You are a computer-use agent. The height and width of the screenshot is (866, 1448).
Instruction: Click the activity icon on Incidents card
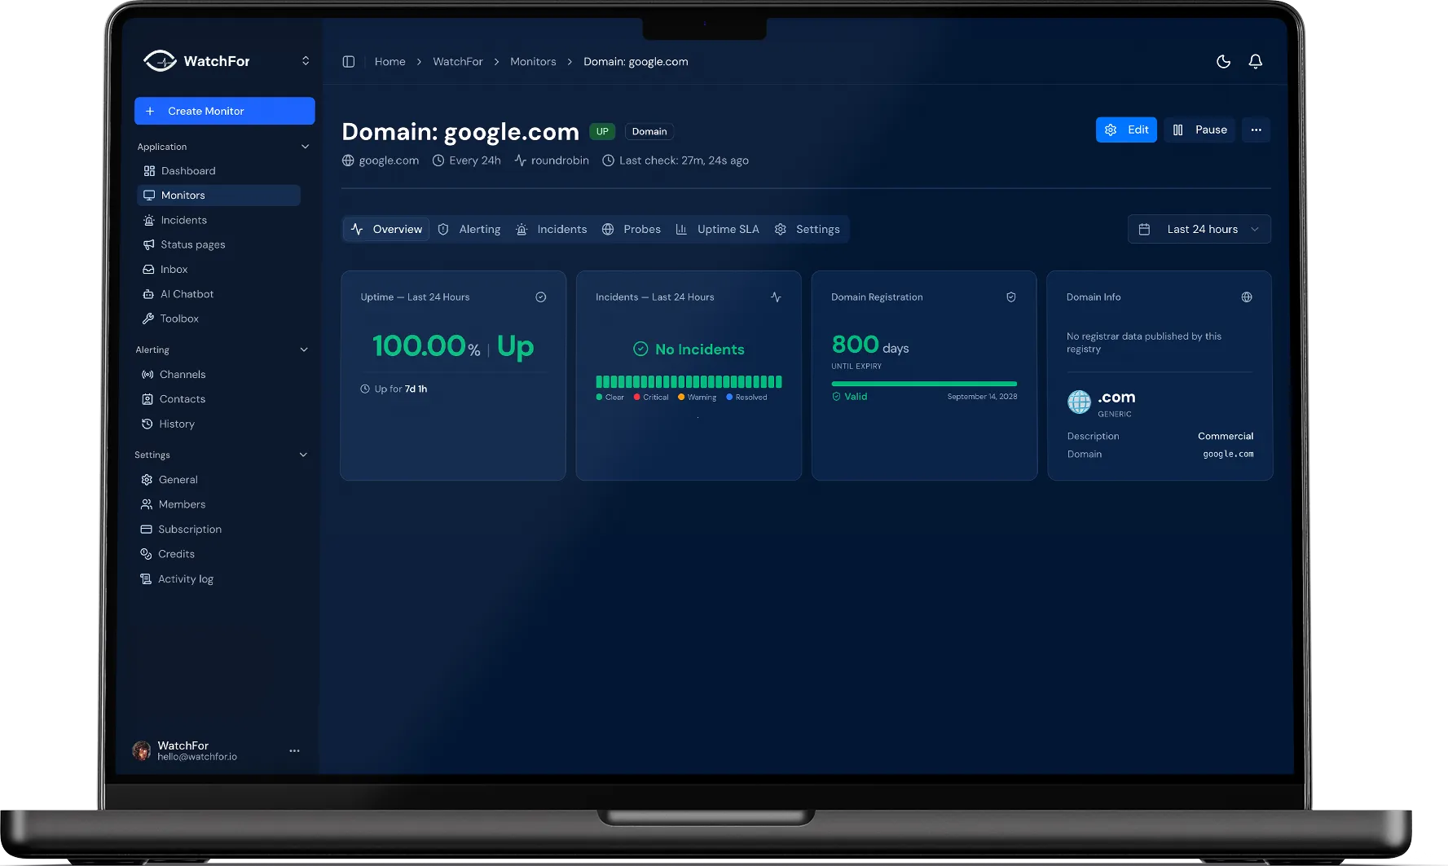pos(776,297)
